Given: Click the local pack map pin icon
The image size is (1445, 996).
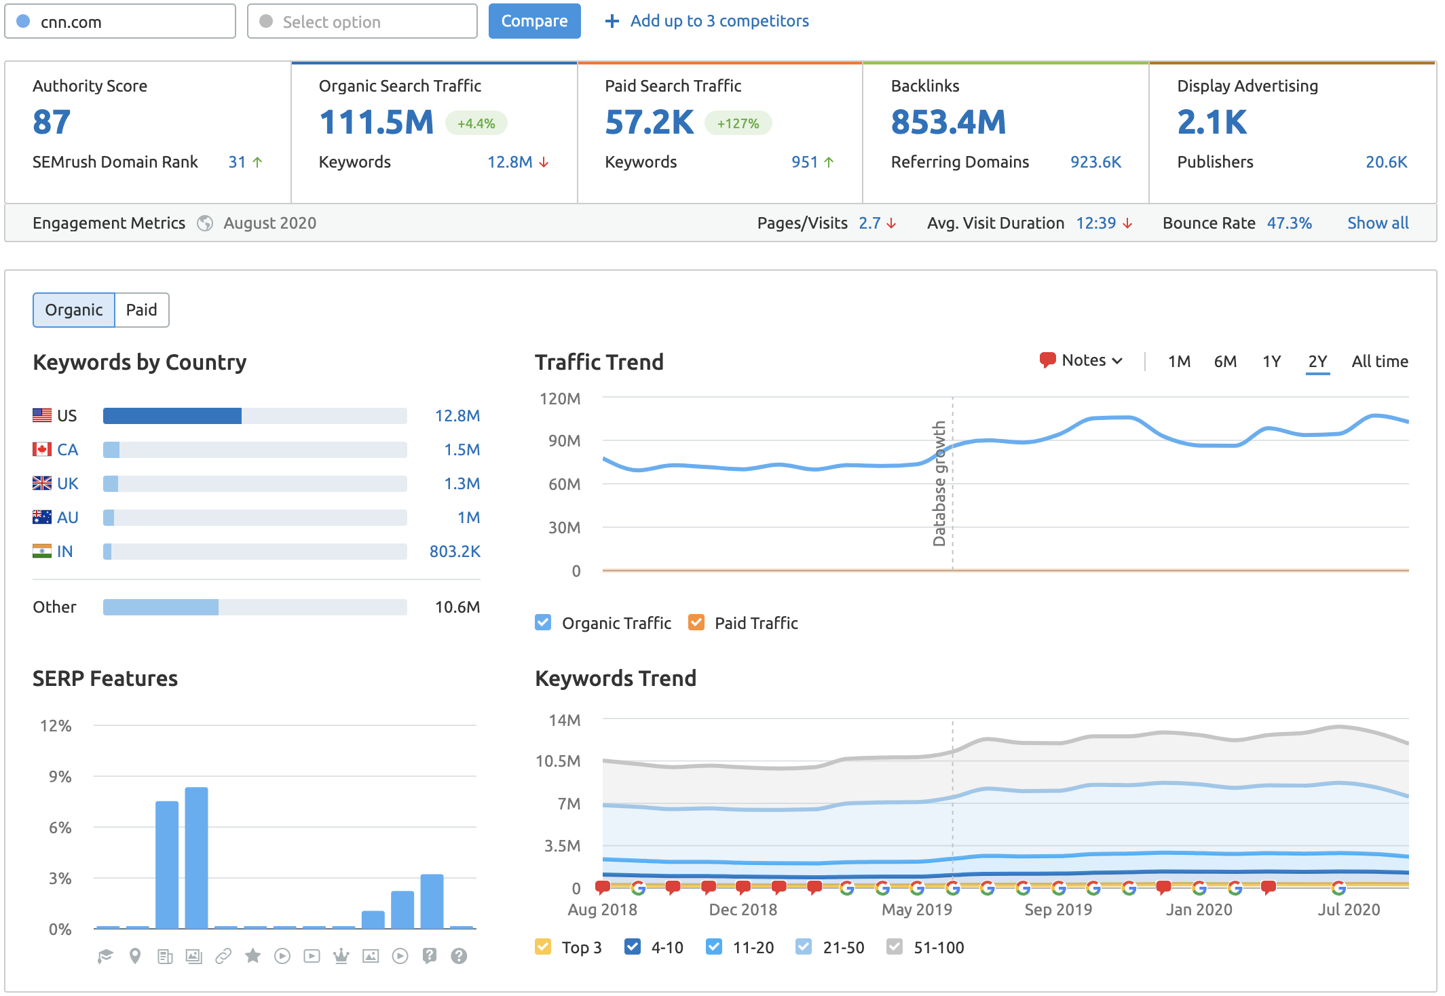Looking at the screenshot, I should point(135,956).
